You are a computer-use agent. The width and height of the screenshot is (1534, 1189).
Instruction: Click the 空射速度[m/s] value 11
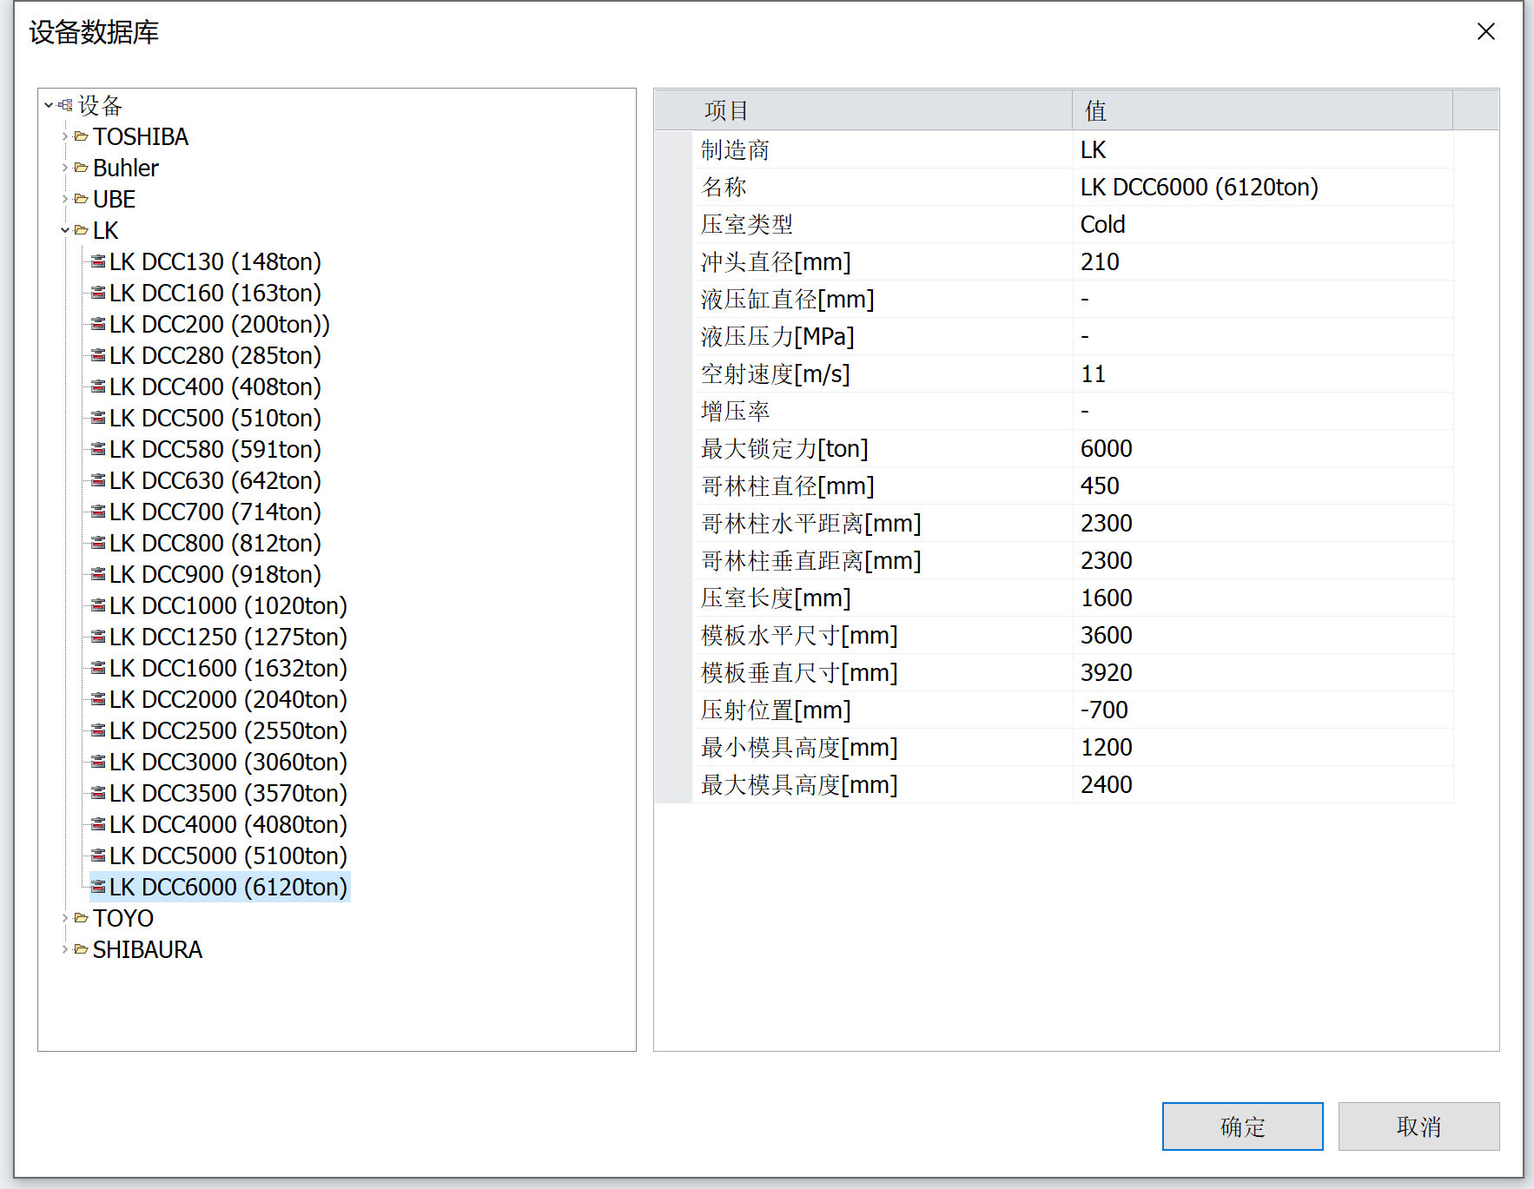pyautogui.click(x=1093, y=373)
